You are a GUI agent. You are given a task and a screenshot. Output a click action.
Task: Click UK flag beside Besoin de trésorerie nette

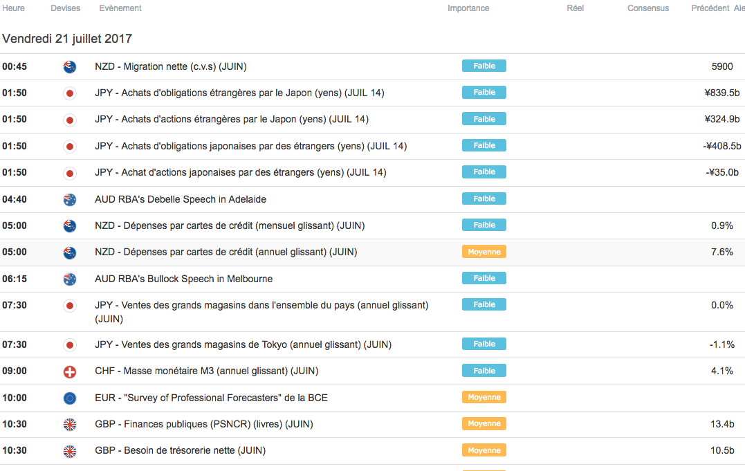[69, 451]
